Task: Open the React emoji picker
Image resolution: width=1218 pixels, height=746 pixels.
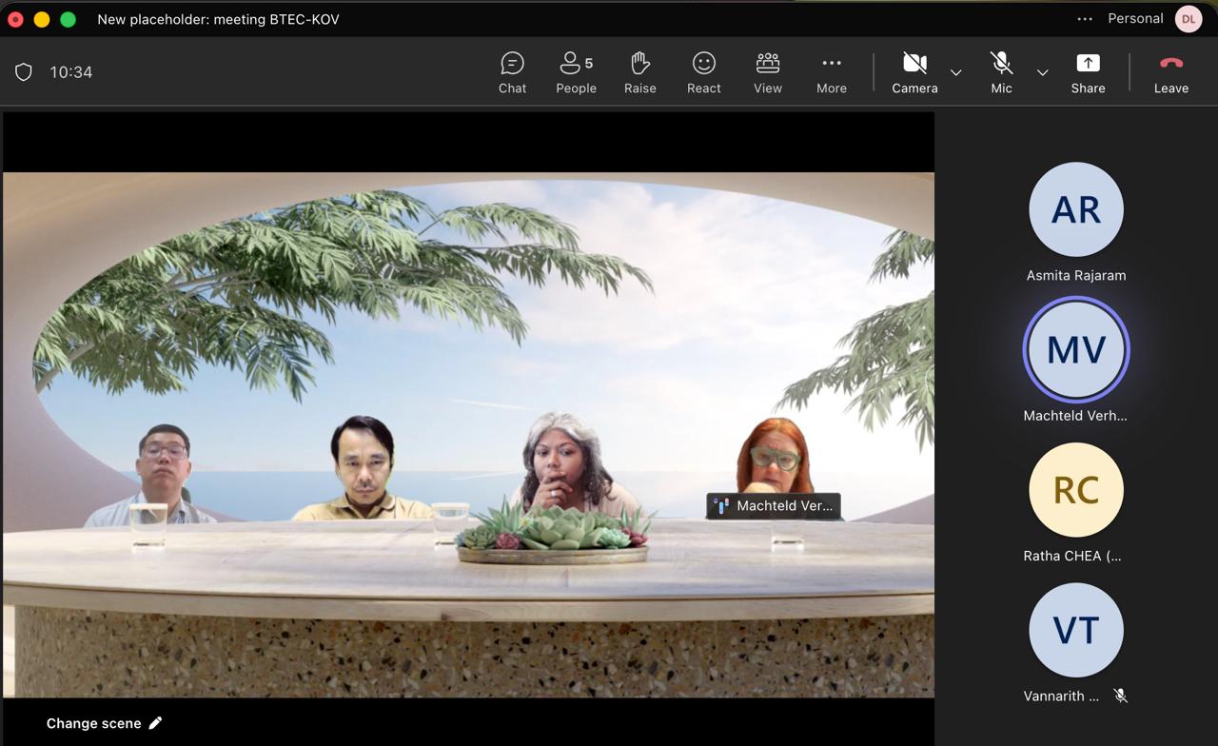Action: coord(703,73)
